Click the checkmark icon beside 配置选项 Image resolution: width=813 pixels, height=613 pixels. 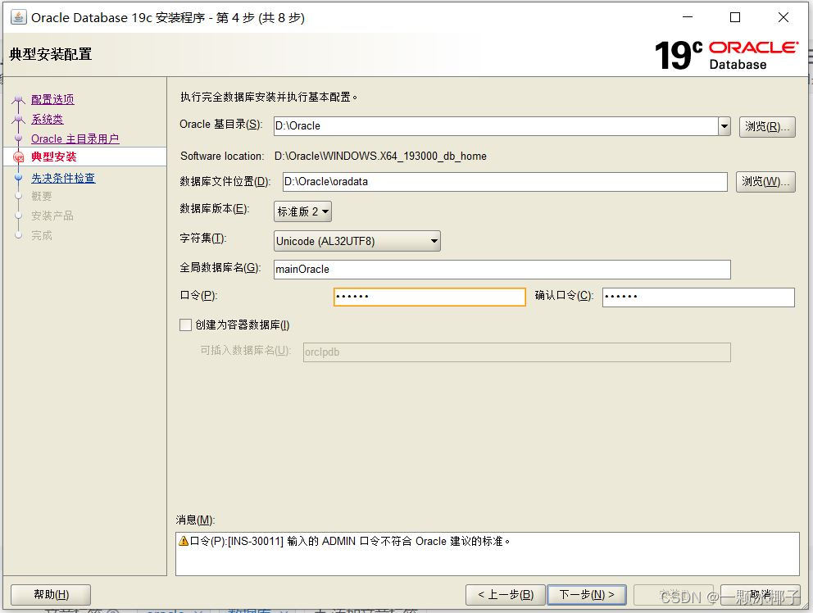point(19,99)
